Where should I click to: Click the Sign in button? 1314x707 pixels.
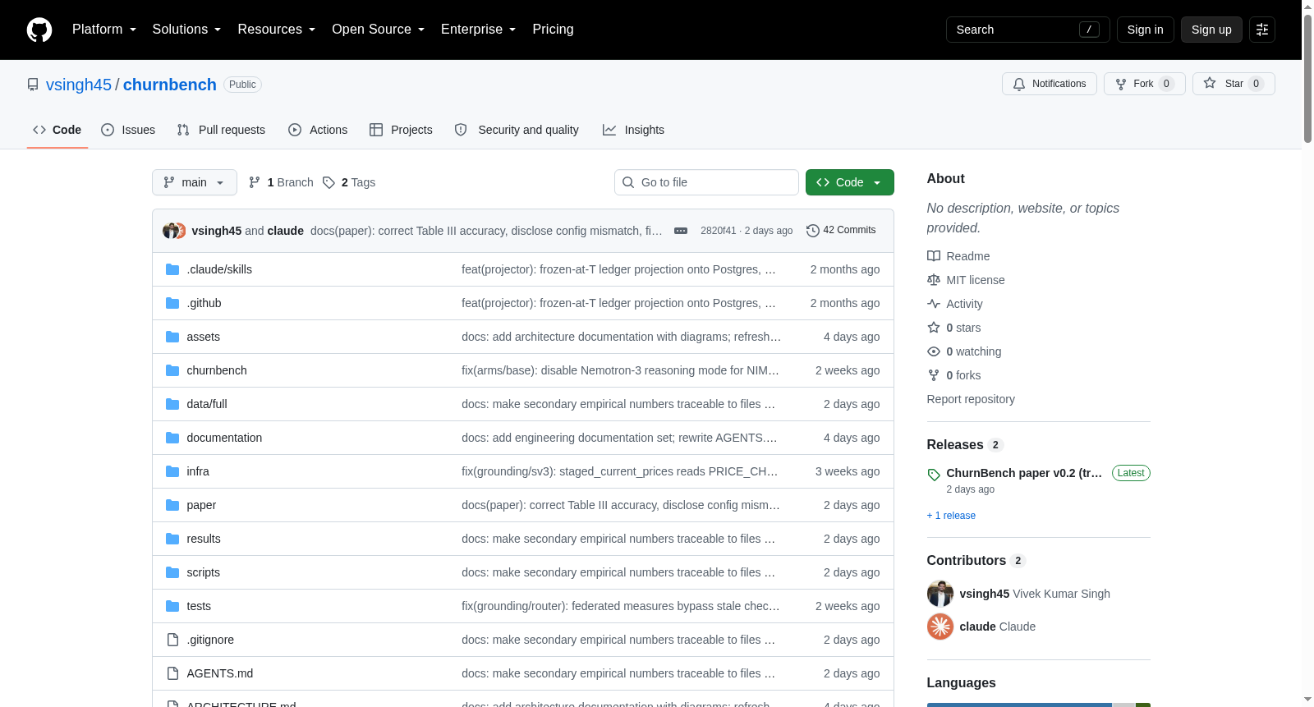1146,30
